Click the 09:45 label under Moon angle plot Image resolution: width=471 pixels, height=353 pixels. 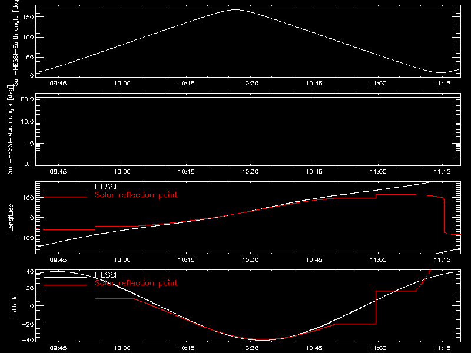coord(58,172)
